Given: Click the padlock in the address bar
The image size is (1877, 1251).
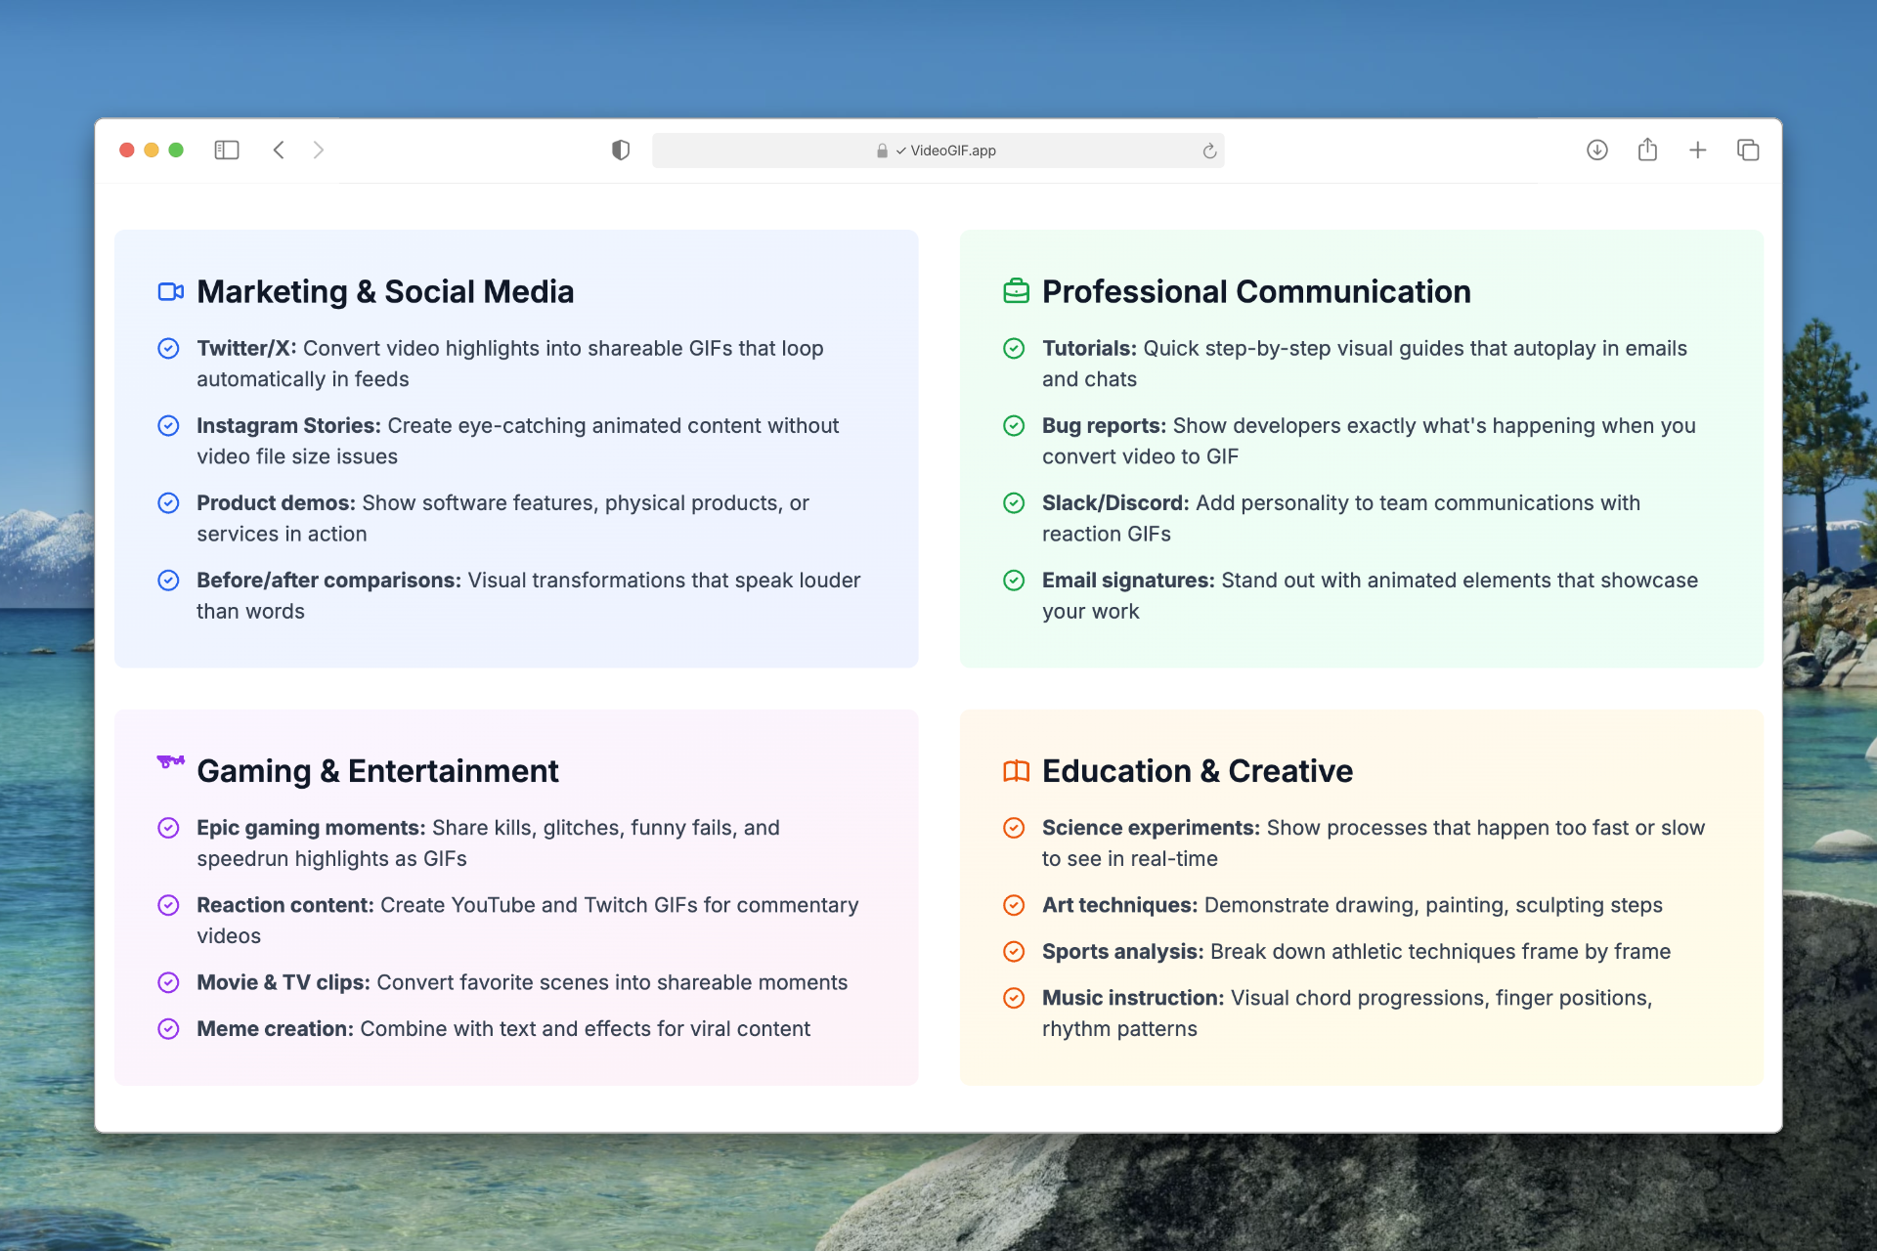Looking at the screenshot, I should (x=881, y=151).
